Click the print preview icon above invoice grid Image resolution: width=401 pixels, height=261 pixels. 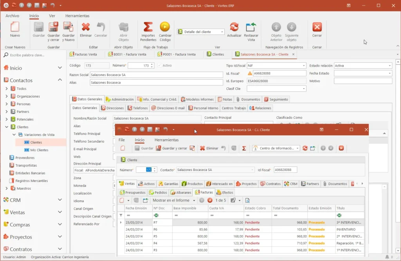[247, 200]
